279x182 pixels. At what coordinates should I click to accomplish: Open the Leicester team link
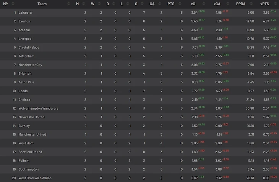26,13
